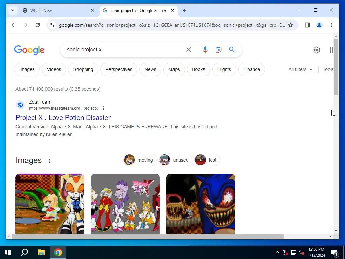The width and height of the screenshot is (345, 259).
Task: Filter results by Videos
Action: click(54, 69)
